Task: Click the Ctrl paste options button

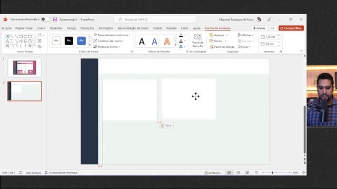Action: coord(166,125)
